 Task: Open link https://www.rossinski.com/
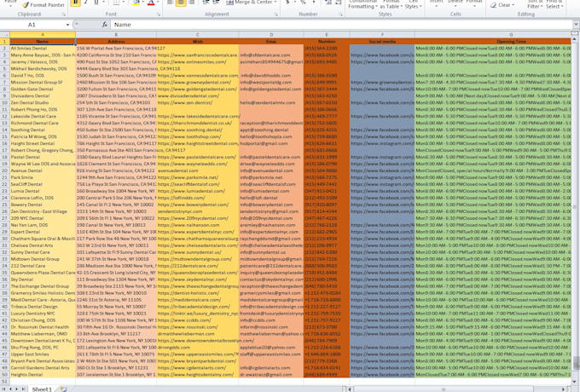pyautogui.click(x=188, y=327)
